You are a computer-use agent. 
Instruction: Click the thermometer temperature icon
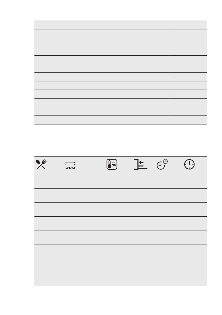[x=112, y=164]
